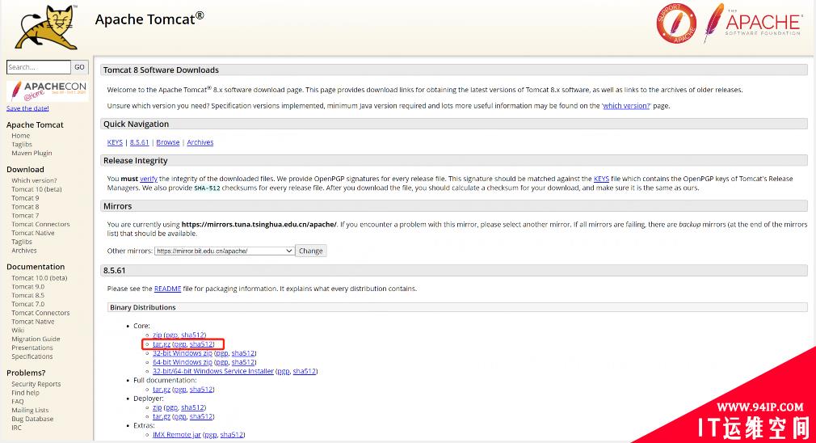Select Tomcat 9 under Download
This screenshot has height=443, width=816.
(x=25, y=198)
